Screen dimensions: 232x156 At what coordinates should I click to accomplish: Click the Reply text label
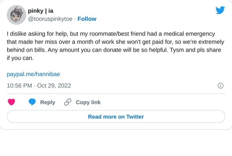click(x=48, y=102)
